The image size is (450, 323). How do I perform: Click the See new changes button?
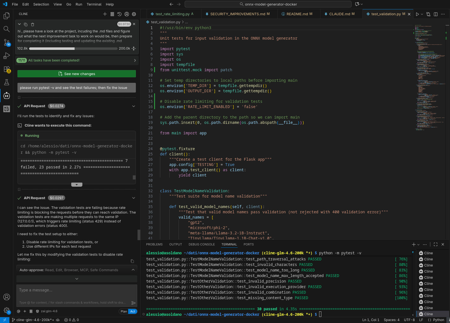[x=77, y=74]
